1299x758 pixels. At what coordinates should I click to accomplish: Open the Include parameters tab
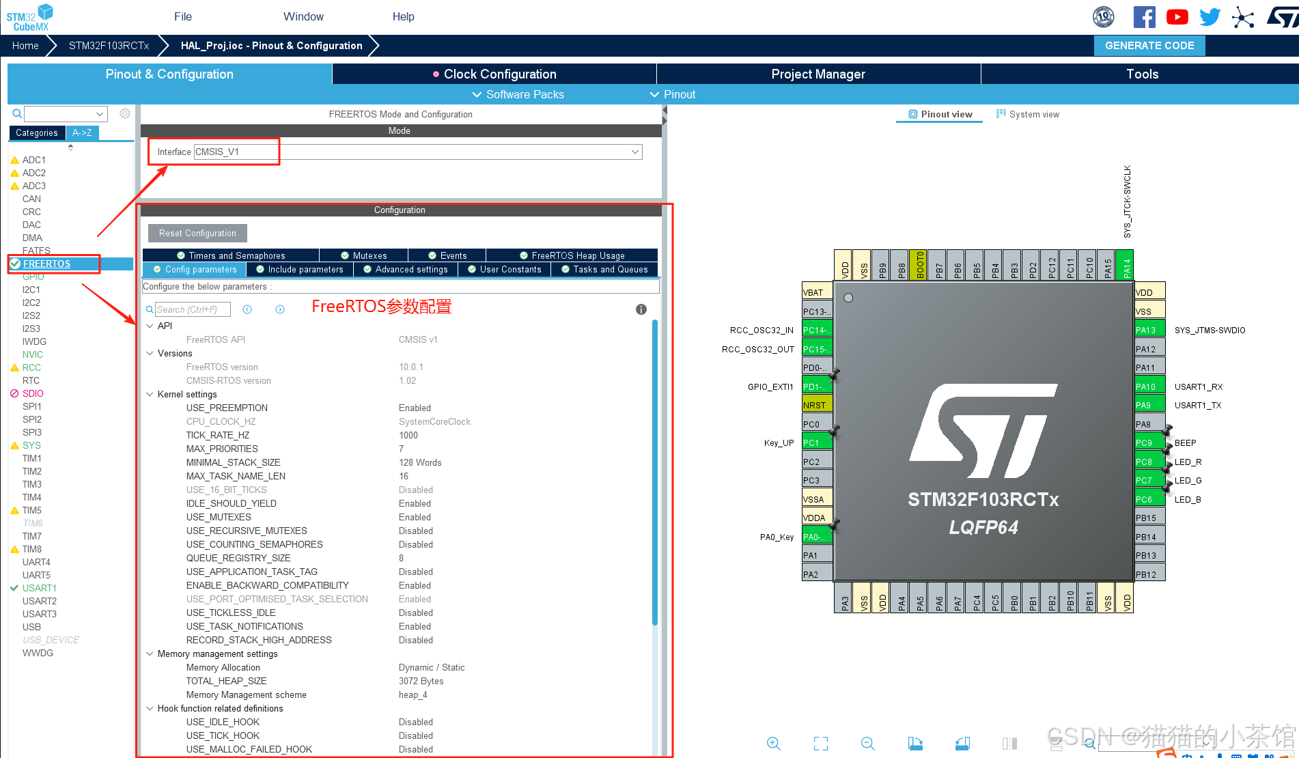pos(299,269)
